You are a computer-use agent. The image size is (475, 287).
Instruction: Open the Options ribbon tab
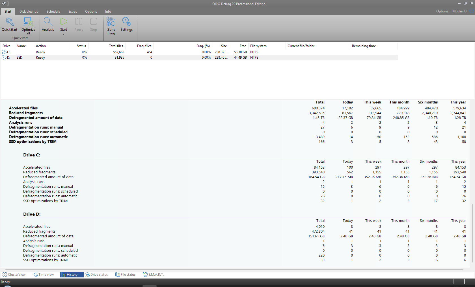click(x=91, y=12)
